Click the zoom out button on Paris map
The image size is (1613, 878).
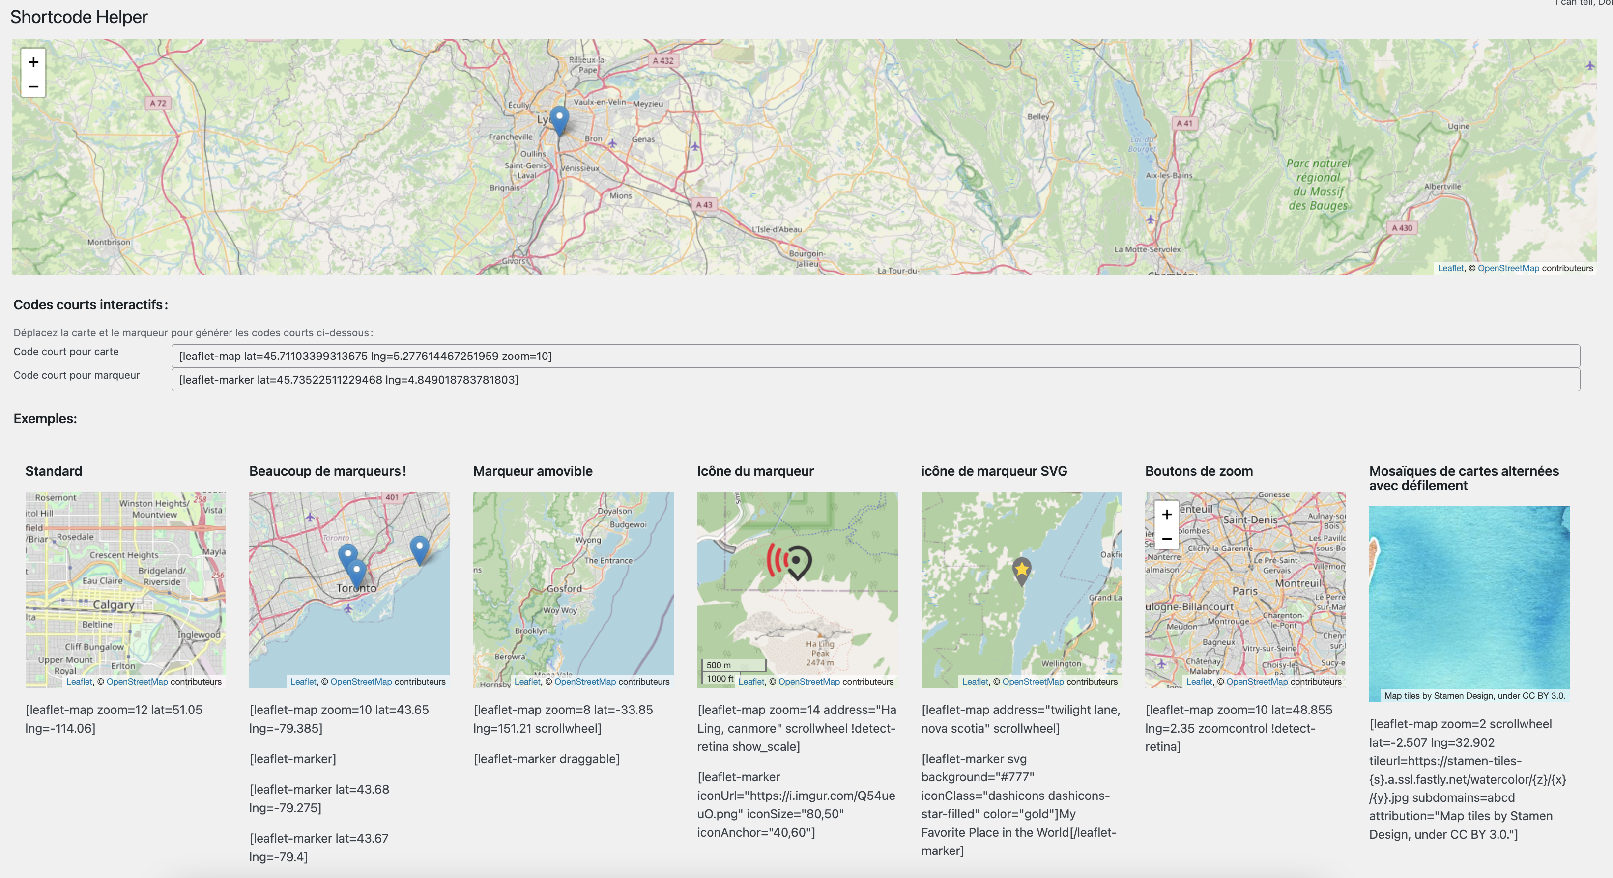[1166, 538]
